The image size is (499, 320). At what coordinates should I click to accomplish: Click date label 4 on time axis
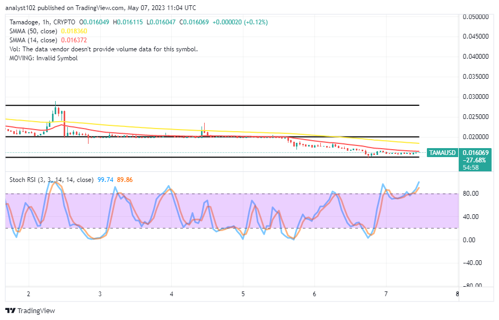[x=171, y=294]
